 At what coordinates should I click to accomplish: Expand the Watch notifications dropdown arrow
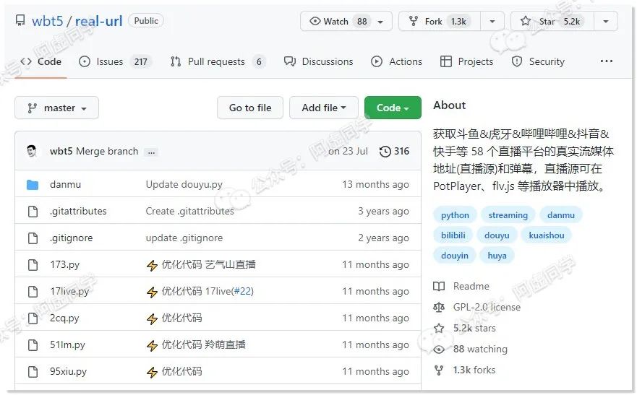380,22
